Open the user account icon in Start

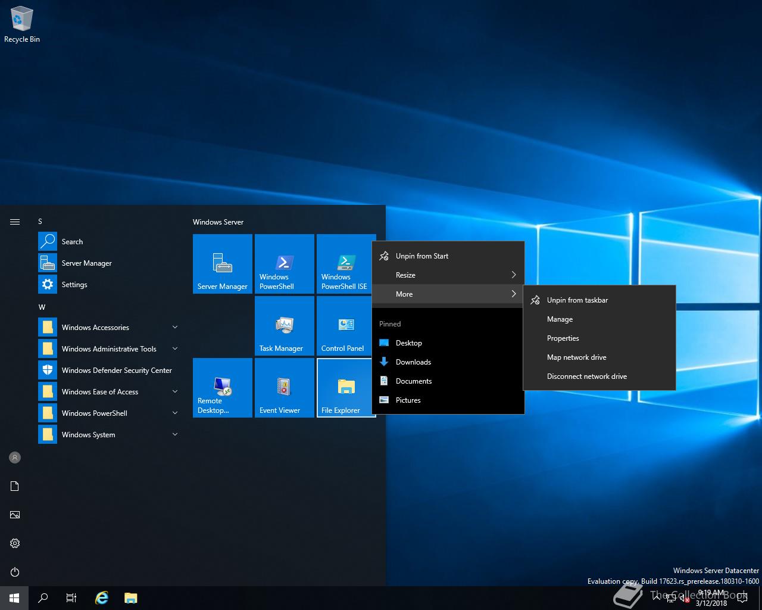[15, 457]
